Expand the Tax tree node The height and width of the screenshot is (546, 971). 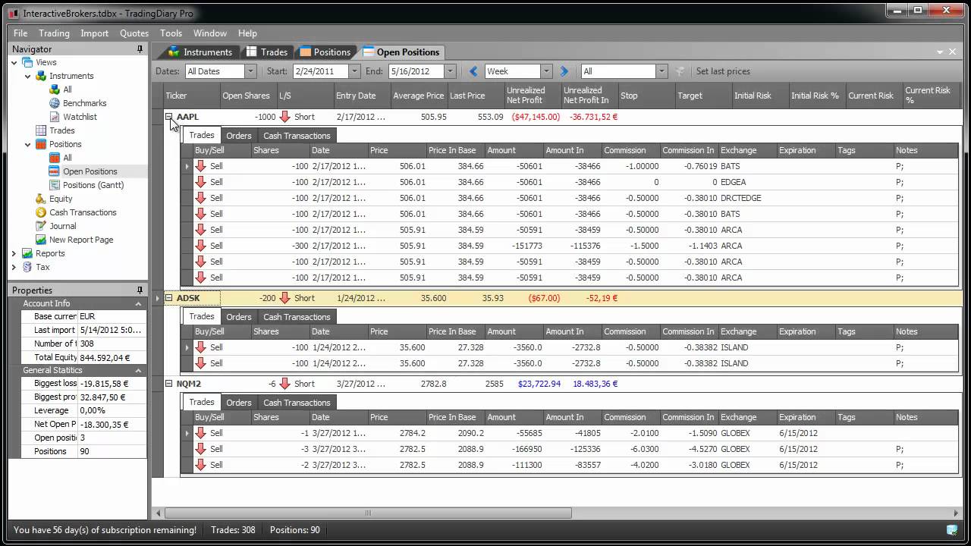click(x=14, y=267)
